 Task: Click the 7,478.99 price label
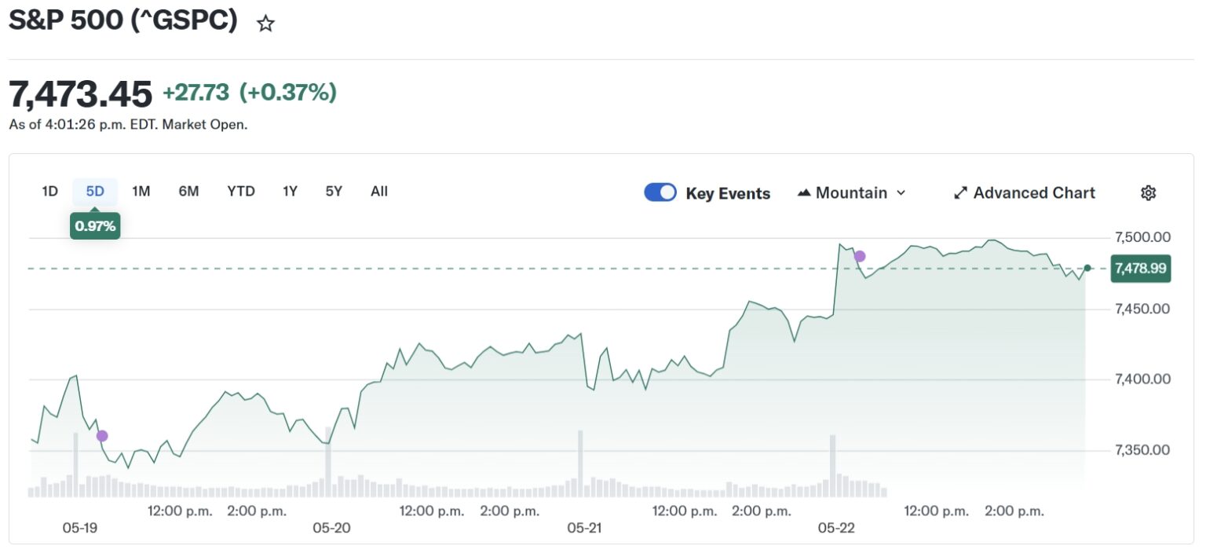[1141, 269]
